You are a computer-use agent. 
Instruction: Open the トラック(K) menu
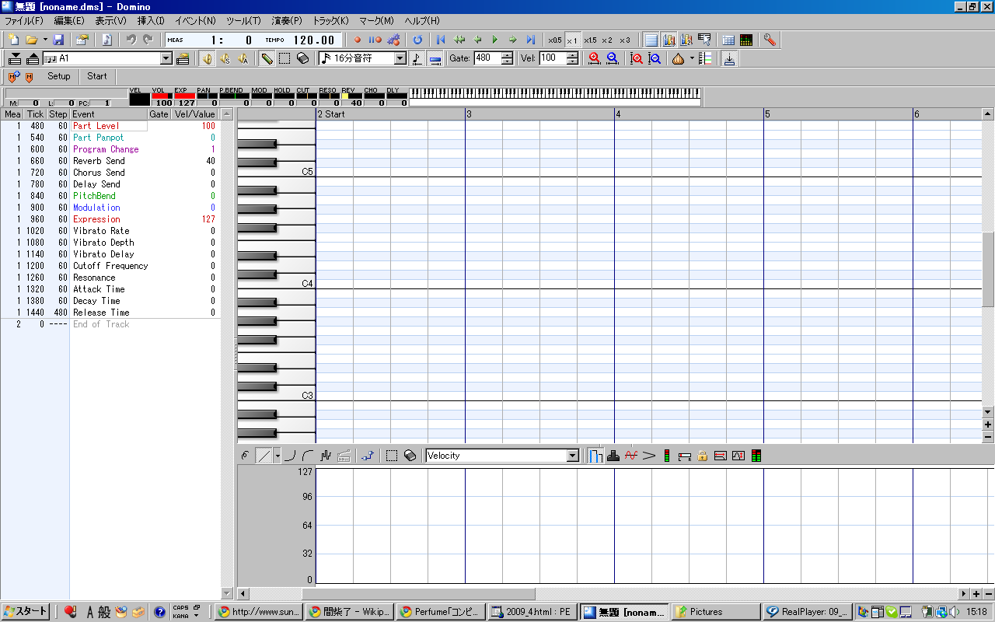(x=330, y=21)
